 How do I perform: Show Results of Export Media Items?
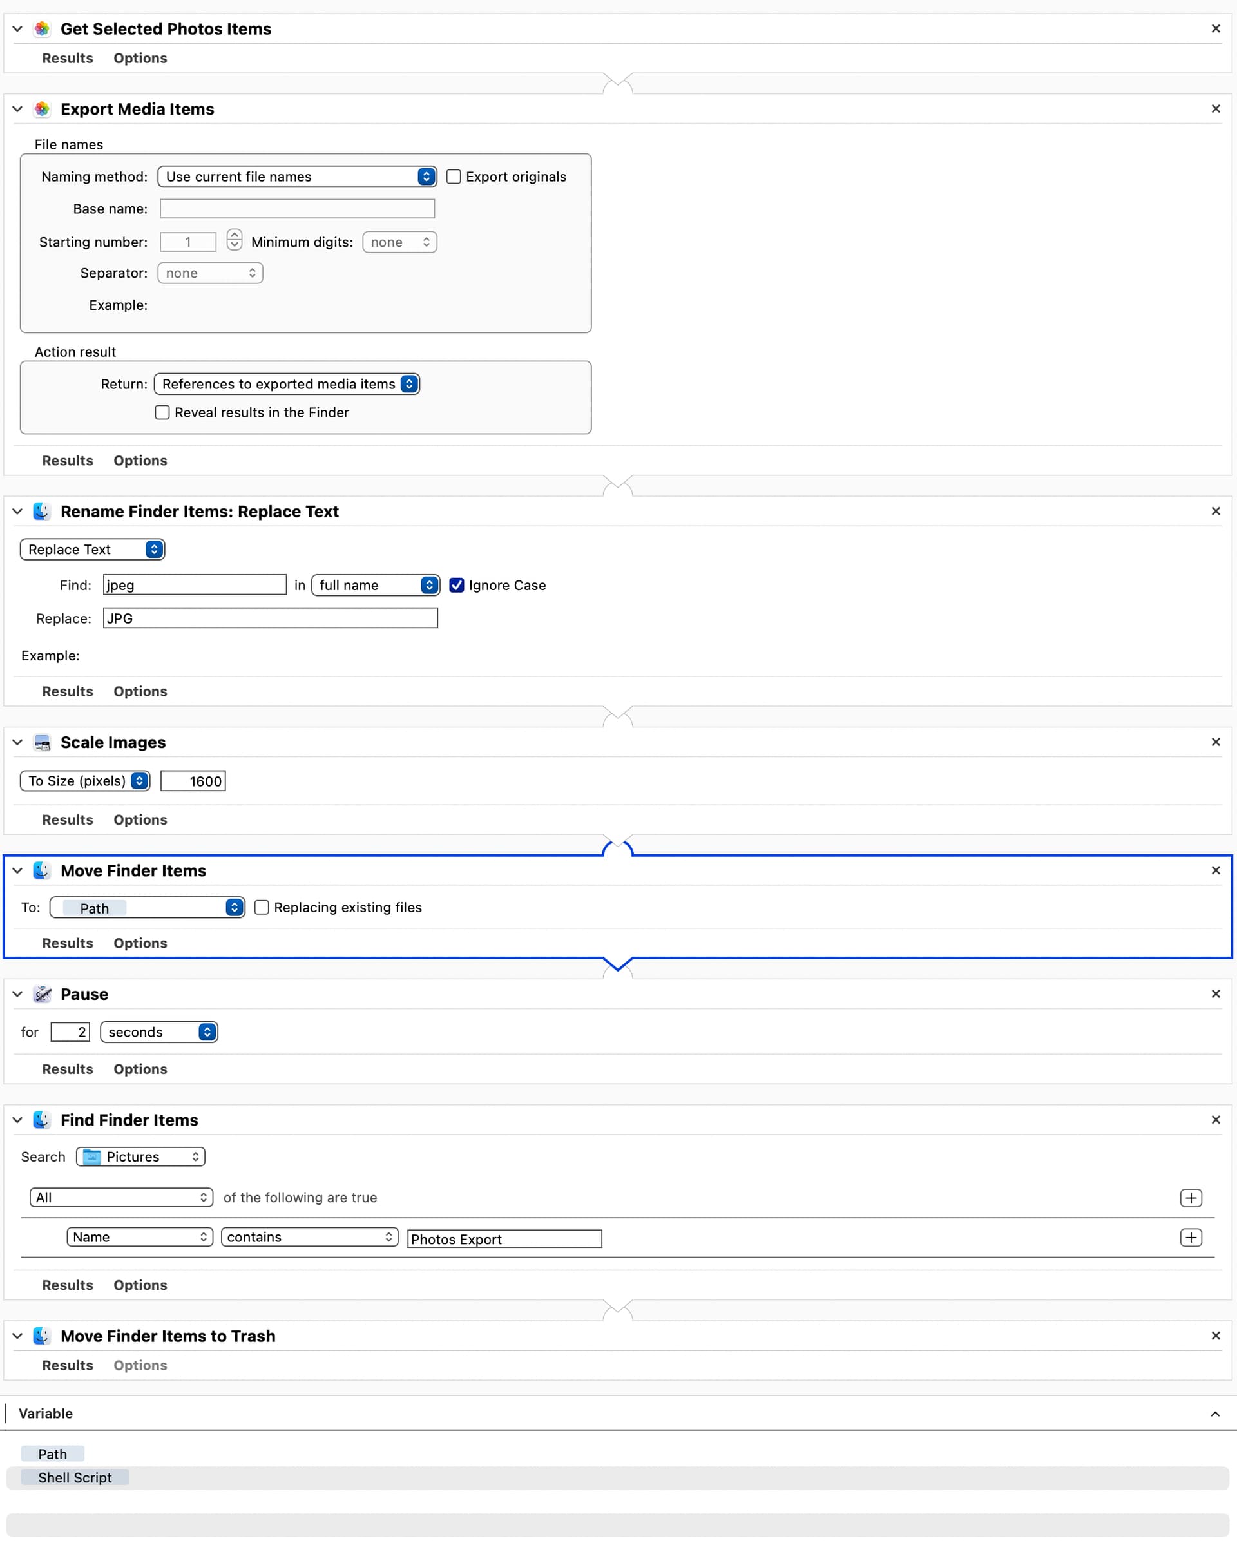(x=67, y=461)
